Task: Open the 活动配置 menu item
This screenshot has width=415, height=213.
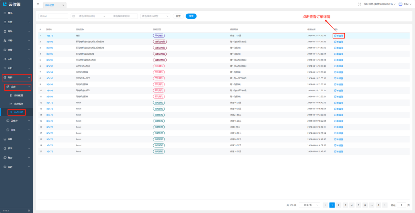Action: click(x=18, y=95)
